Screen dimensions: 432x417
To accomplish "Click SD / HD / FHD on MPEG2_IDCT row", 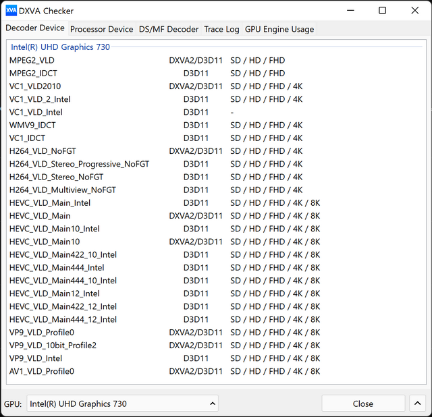I will pyautogui.click(x=258, y=74).
